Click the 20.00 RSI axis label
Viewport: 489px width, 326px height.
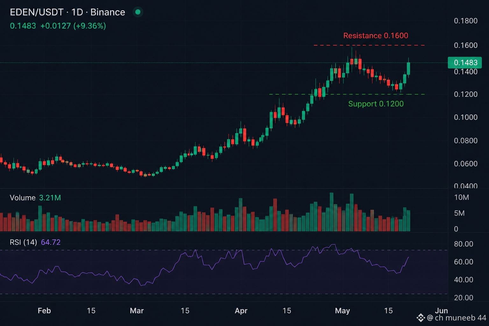coord(464,298)
